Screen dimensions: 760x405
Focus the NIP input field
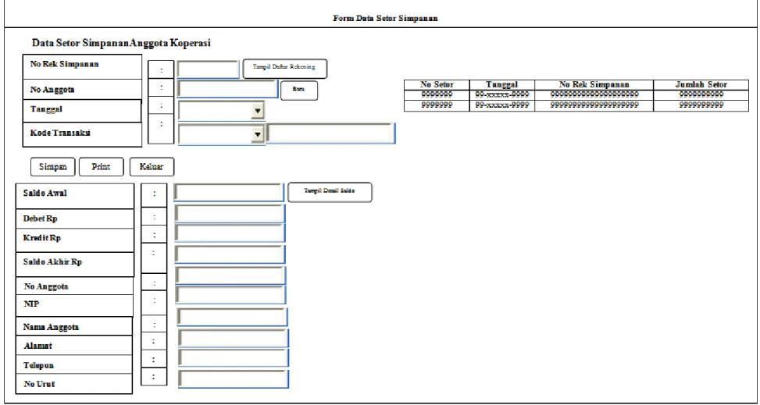[230, 294]
